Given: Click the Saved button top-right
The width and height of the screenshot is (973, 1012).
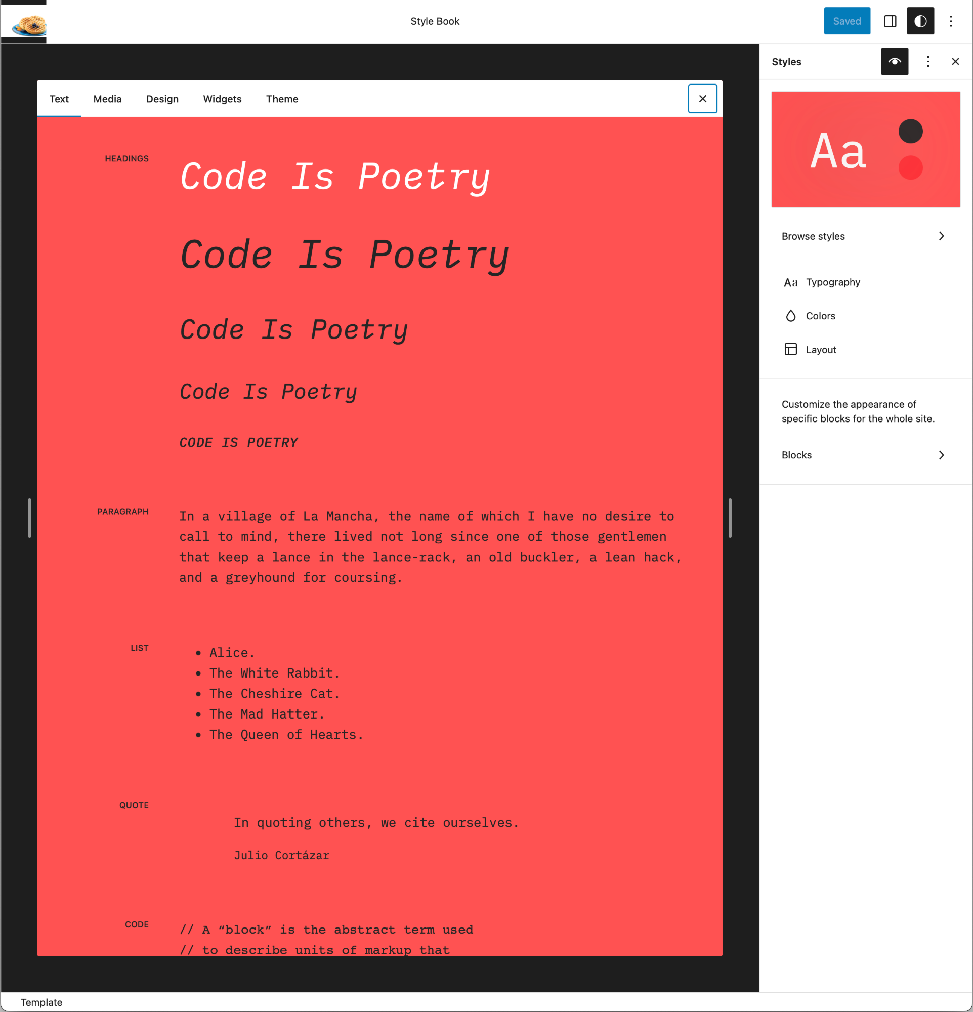Looking at the screenshot, I should (x=847, y=22).
